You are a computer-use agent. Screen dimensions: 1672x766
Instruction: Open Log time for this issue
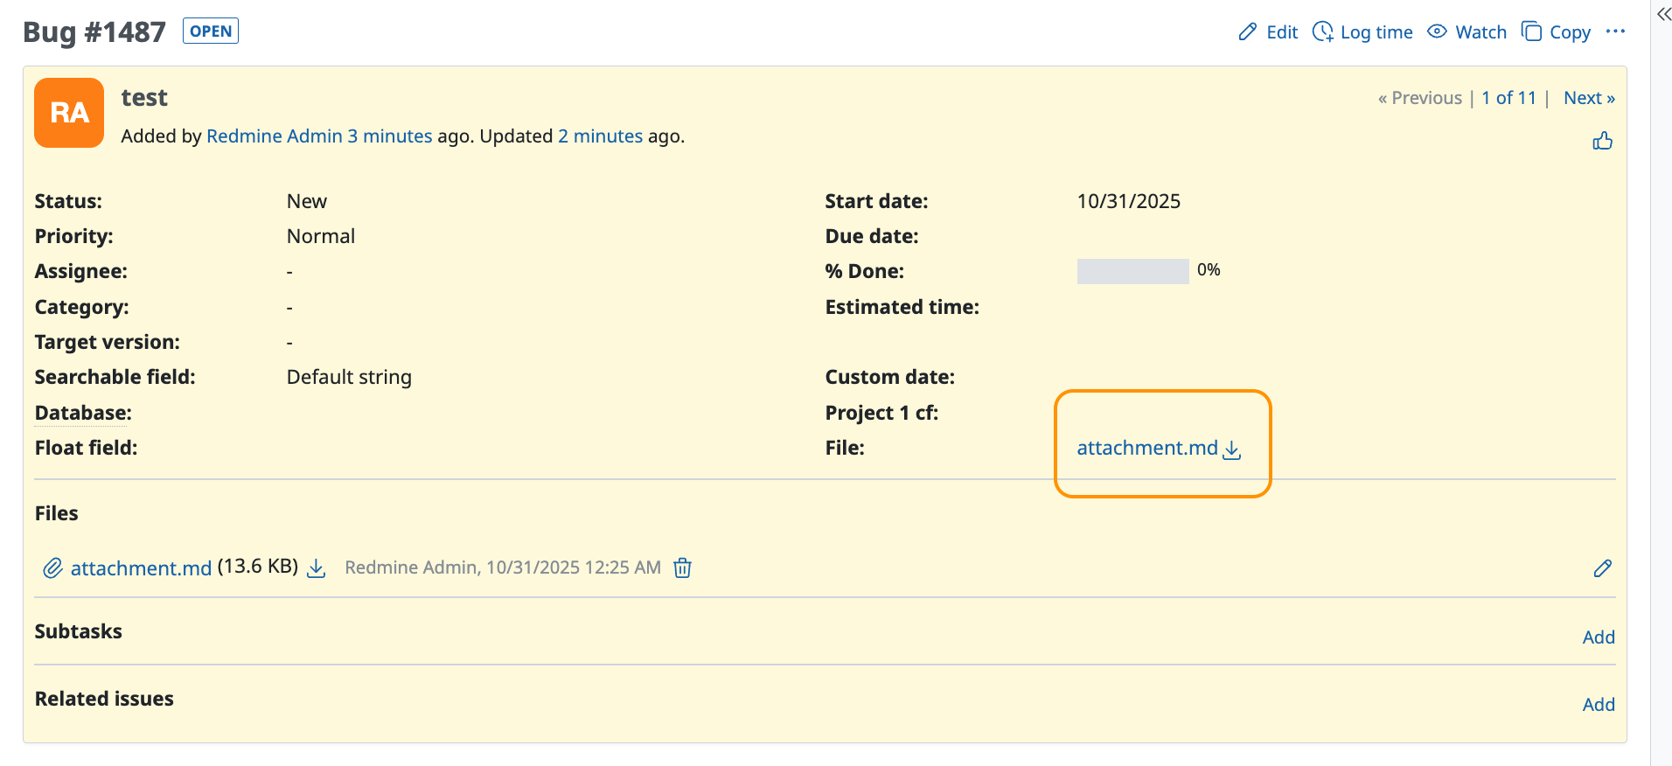[x=1362, y=32]
